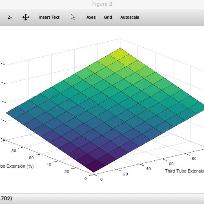The height and width of the screenshot is (204, 204).
Task: Click tick label 60 on Third Tube axis
Action: tap(171, 164)
